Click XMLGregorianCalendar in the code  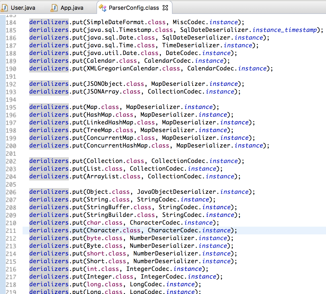click(123, 68)
